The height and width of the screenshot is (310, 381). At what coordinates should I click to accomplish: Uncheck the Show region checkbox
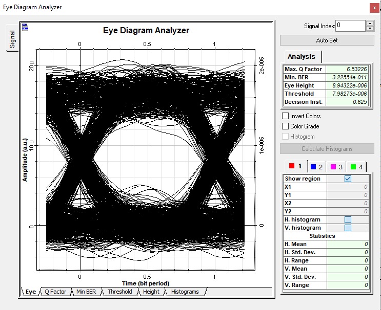click(348, 179)
